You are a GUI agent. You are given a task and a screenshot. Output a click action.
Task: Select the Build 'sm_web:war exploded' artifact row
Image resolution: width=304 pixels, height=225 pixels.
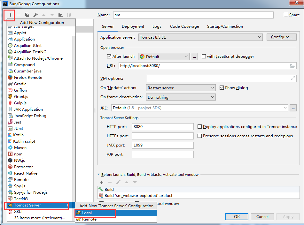pyautogui.click(x=199, y=196)
